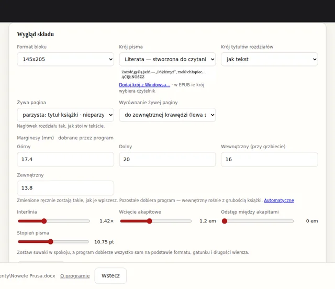Focus the Wewnętrzny margin input
The image size is (335, 289).
pos(270,160)
